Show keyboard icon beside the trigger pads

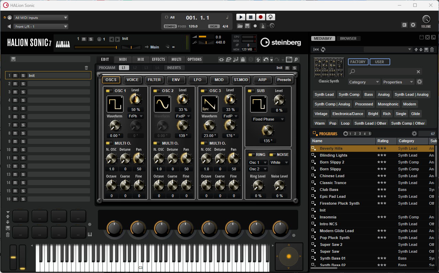coord(90,235)
